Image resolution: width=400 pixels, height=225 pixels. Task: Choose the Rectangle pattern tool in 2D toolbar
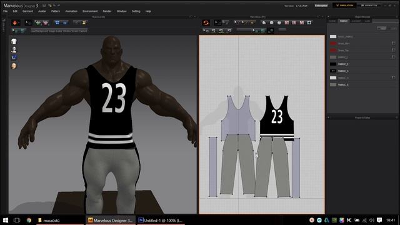[272, 22]
